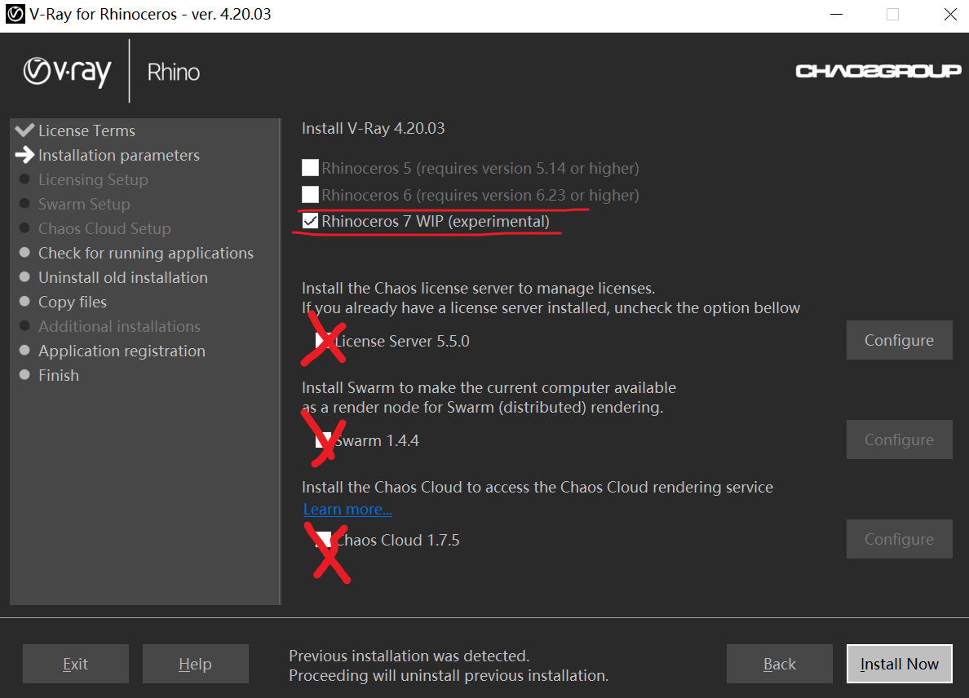Click the 'Install V-Ray 4.20.03' heading

click(374, 129)
